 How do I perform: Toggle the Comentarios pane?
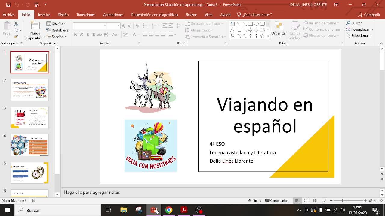coord(276,201)
